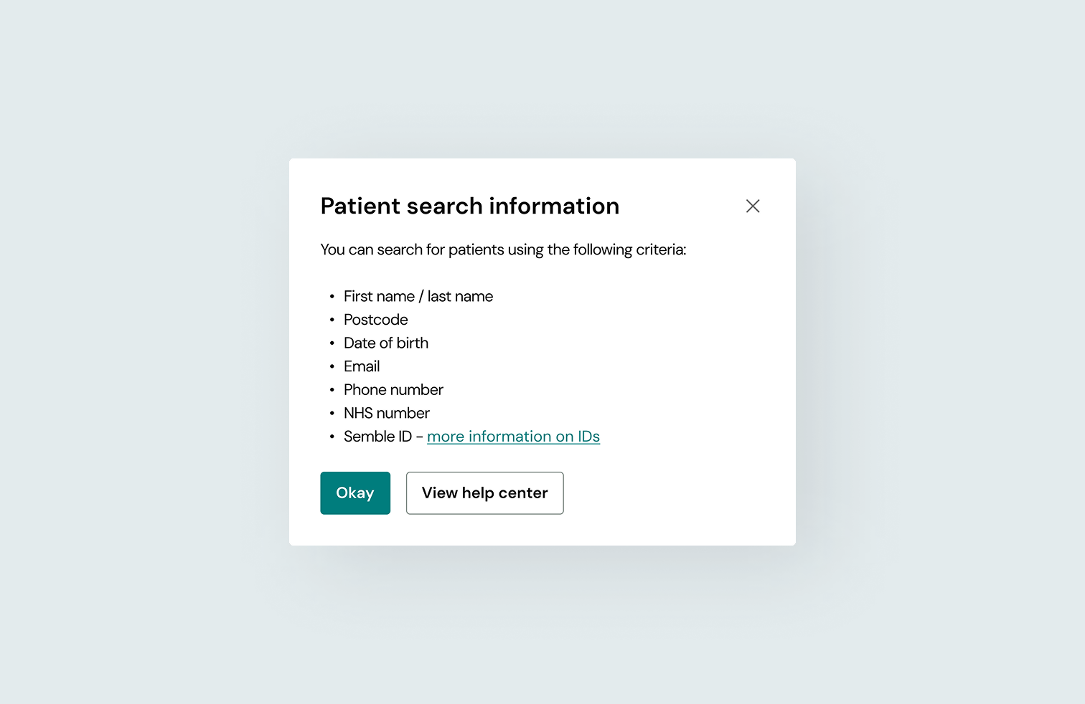Select the 'Email' list entry

362,366
